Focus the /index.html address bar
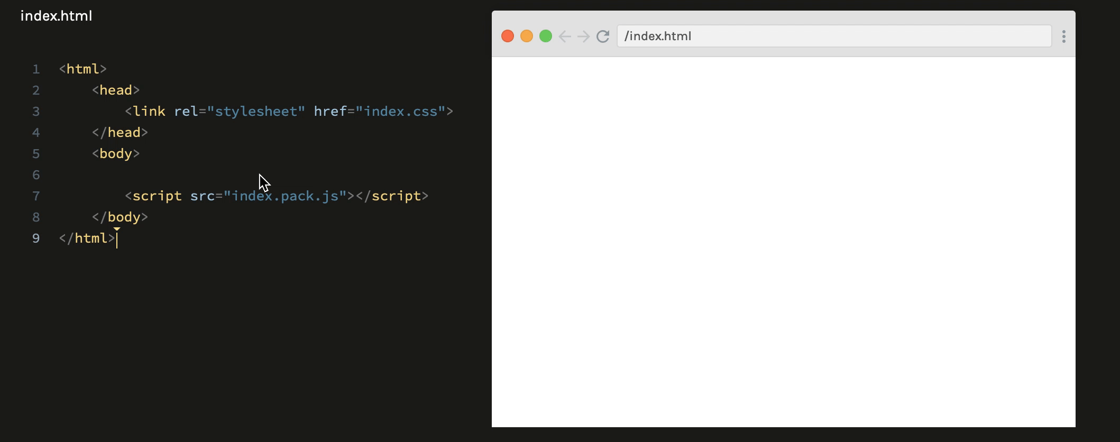 tap(834, 36)
